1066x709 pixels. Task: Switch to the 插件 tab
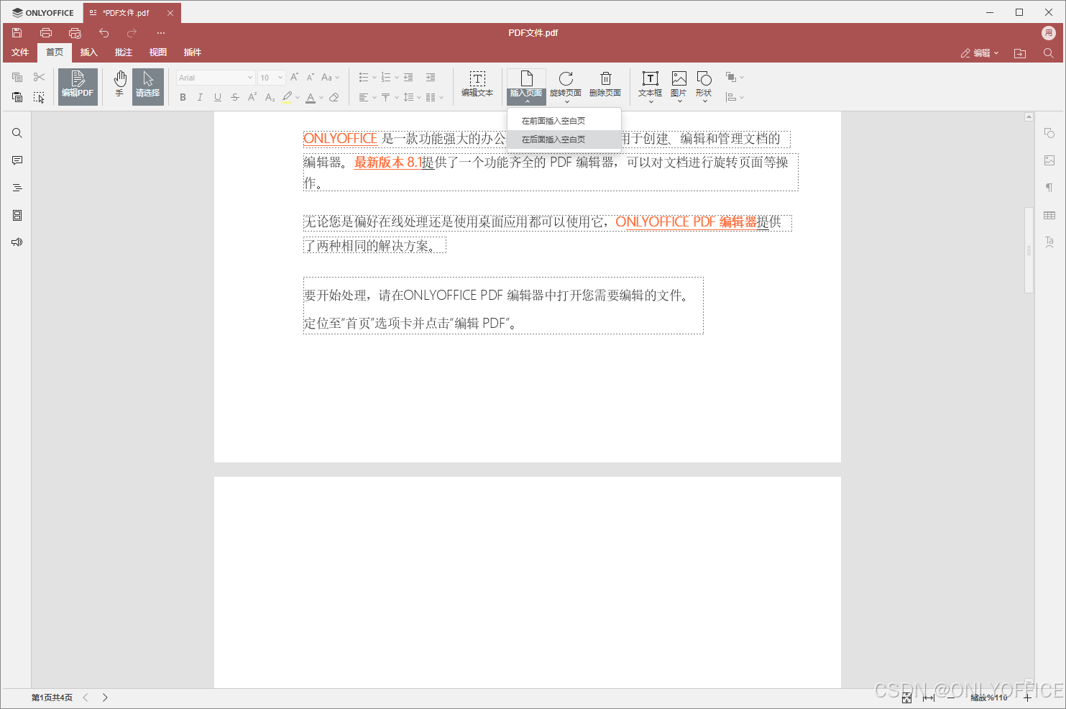[x=193, y=52]
